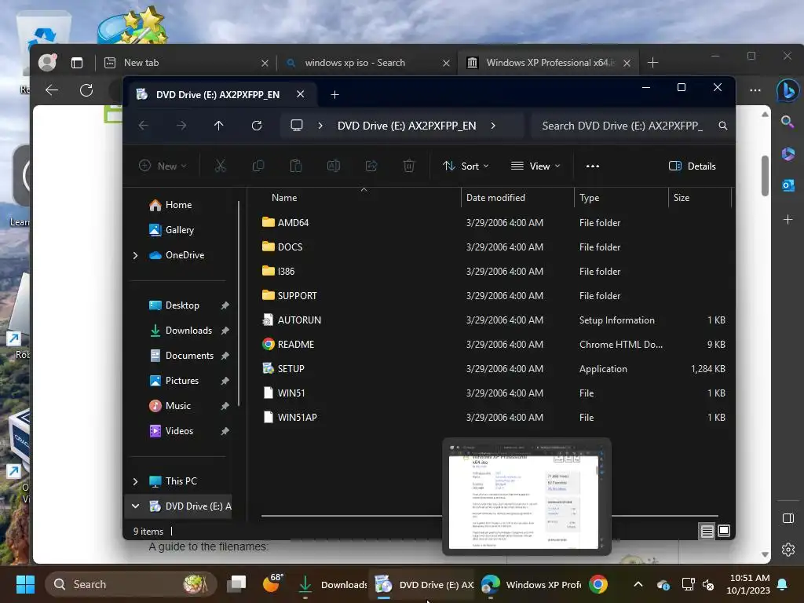This screenshot has width=804, height=603.
Task: Collapse the DVD Drive (E:) tree node
Action: pos(135,506)
